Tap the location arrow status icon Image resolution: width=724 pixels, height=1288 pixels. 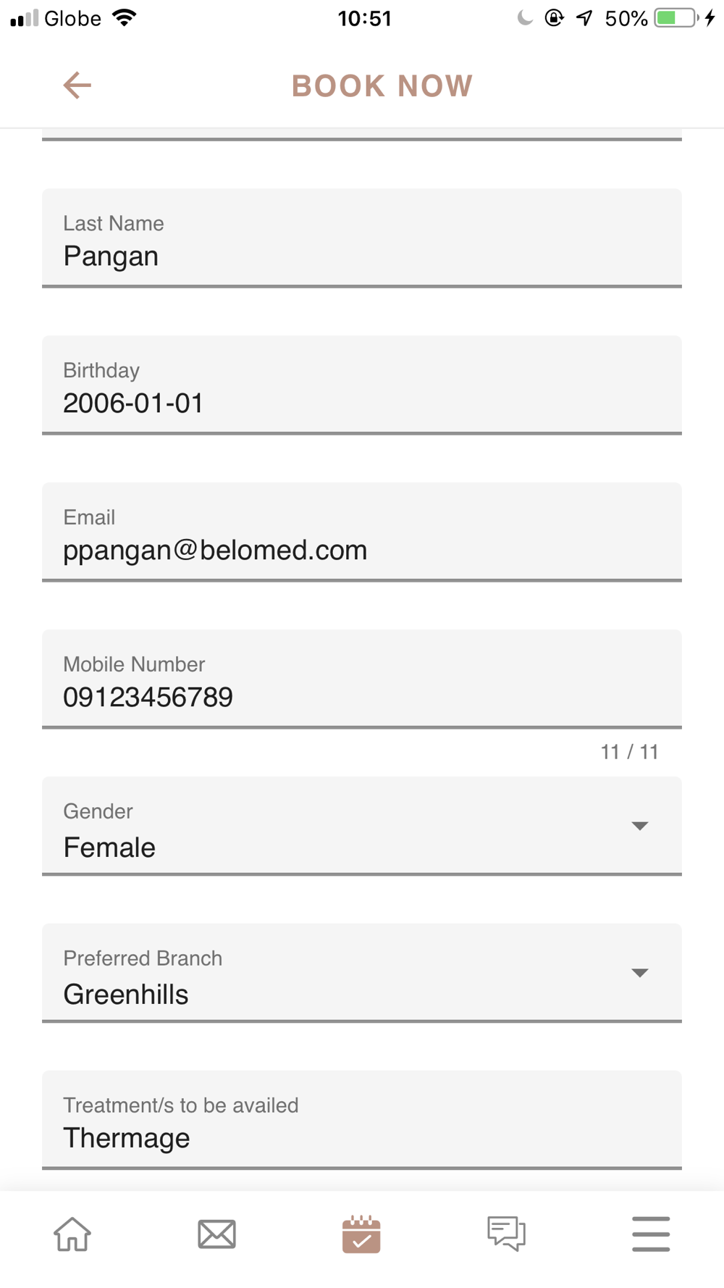[584, 18]
